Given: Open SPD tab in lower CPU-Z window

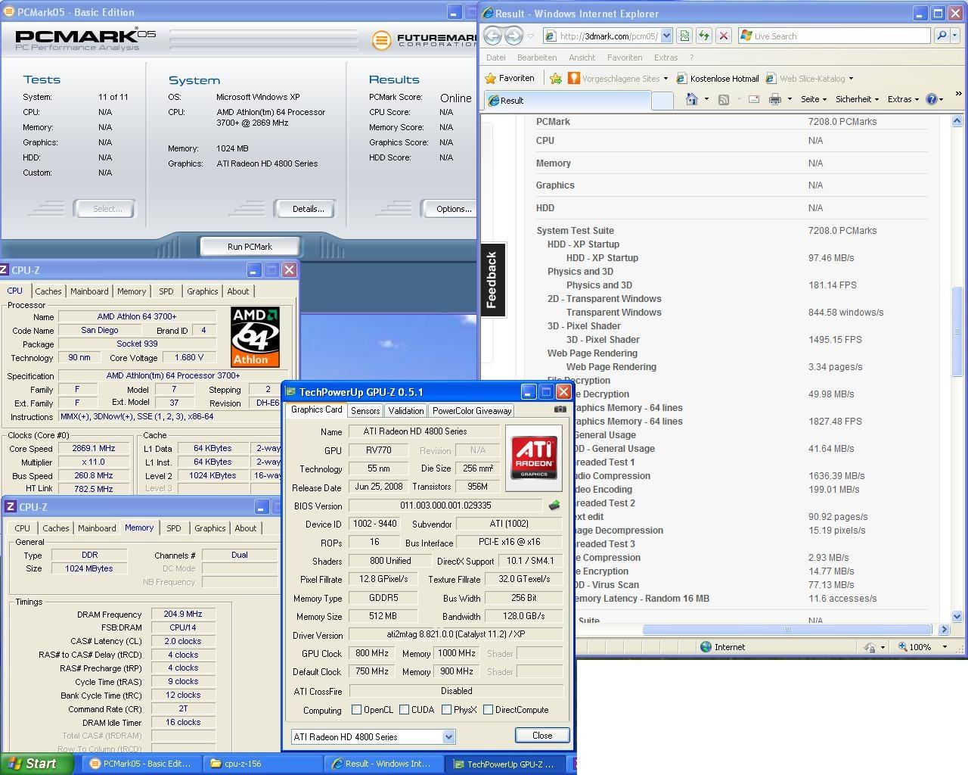Looking at the screenshot, I should point(174,528).
